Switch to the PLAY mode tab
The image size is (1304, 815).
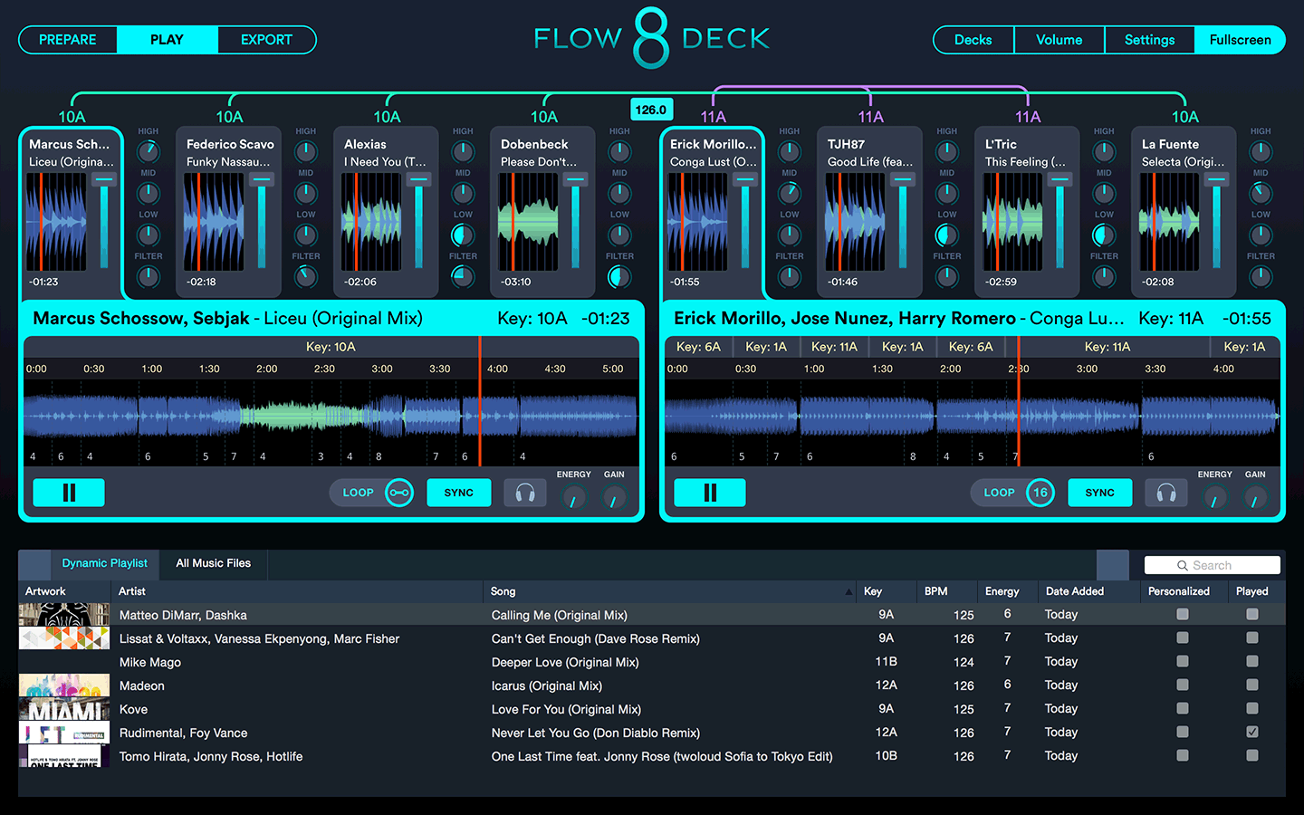click(168, 40)
